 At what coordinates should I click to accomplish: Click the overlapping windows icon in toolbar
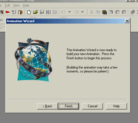[133, 12]
